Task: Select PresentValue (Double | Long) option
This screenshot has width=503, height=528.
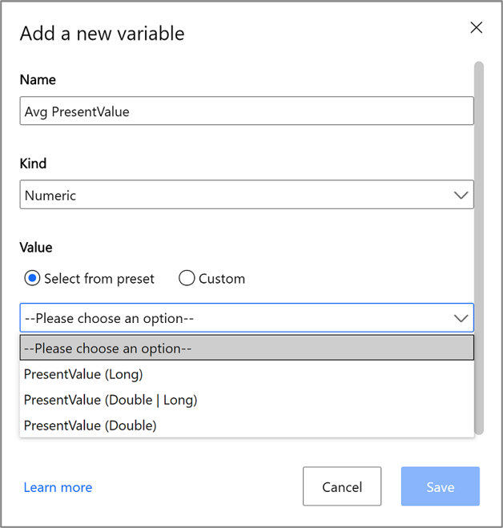Action: pyautogui.click(x=111, y=400)
